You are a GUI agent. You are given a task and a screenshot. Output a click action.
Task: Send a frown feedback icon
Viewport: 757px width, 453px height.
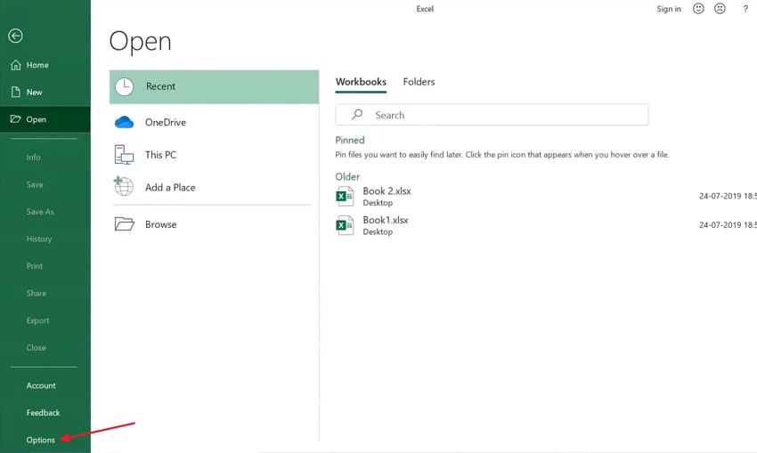pyautogui.click(x=720, y=8)
